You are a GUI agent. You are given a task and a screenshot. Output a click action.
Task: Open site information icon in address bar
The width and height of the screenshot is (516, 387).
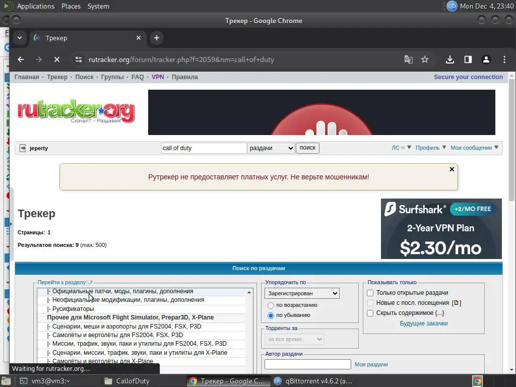point(79,59)
